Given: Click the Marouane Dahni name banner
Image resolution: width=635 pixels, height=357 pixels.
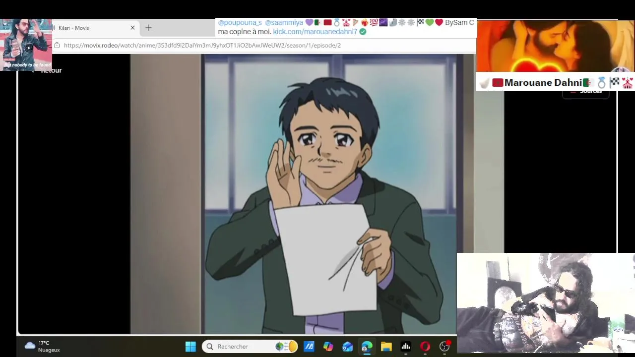Looking at the screenshot, I should (x=555, y=83).
